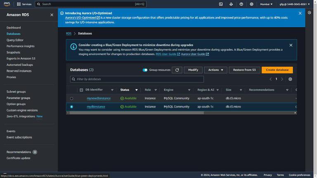Viewport: 317px width, 178px height.
Task: Click the Modify button
Action: [193, 70]
